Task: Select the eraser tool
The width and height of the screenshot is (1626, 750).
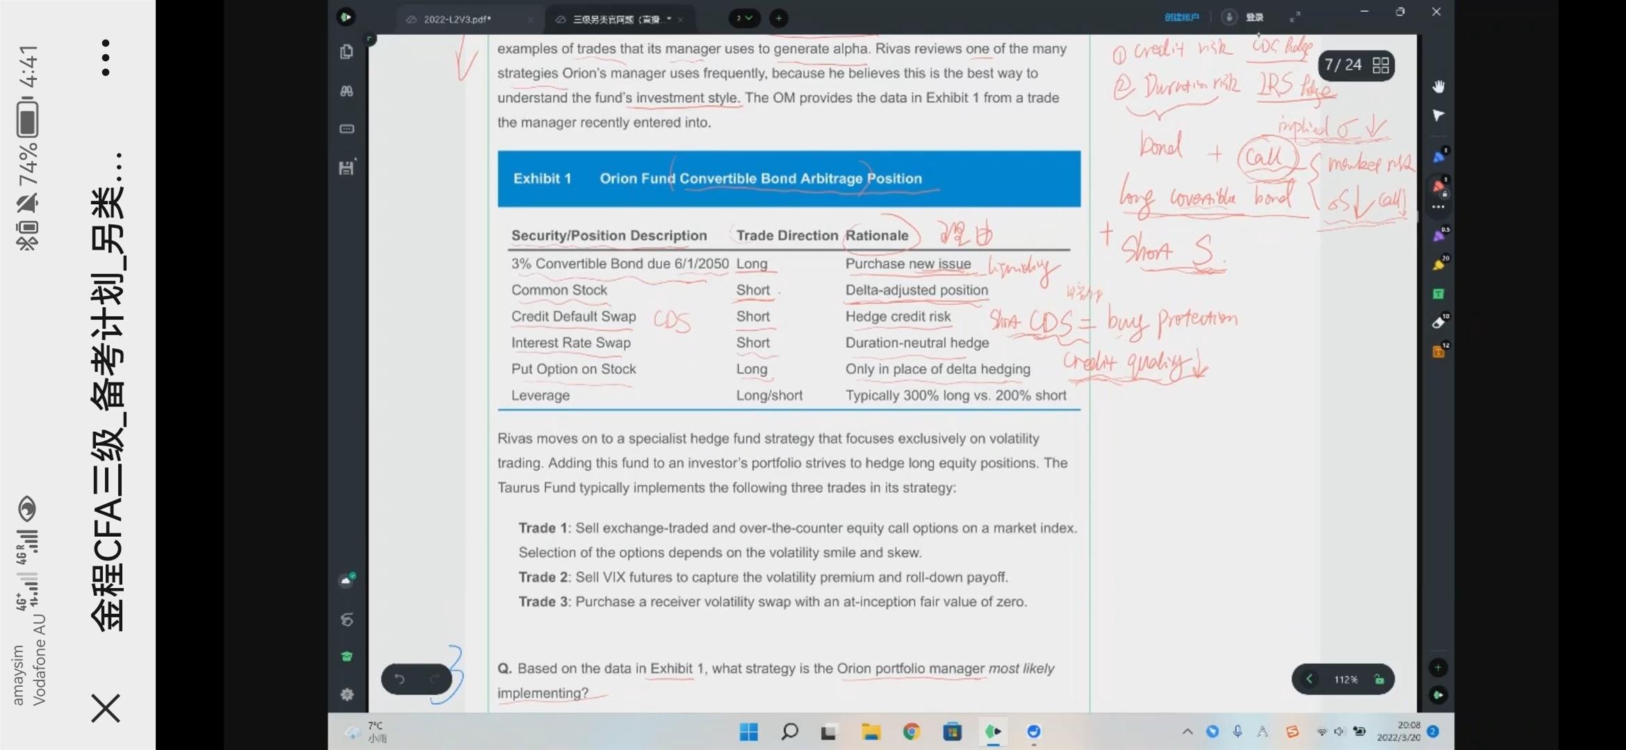Action: 1438,323
